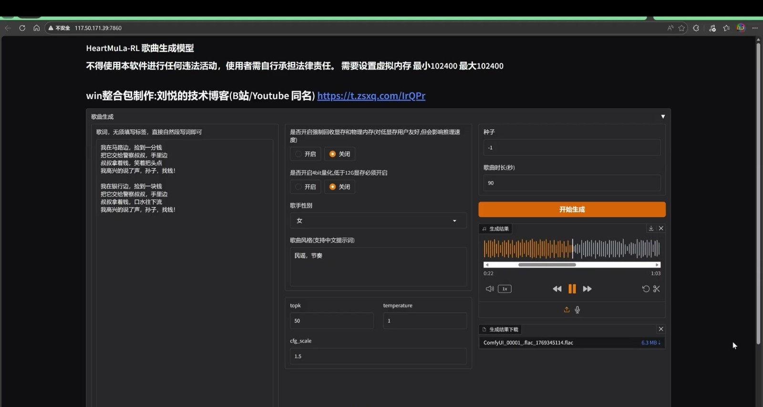This screenshot has height=407, width=763.
Task: Select 关闭 for forced memory reclaim
Action: tap(340, 154)
